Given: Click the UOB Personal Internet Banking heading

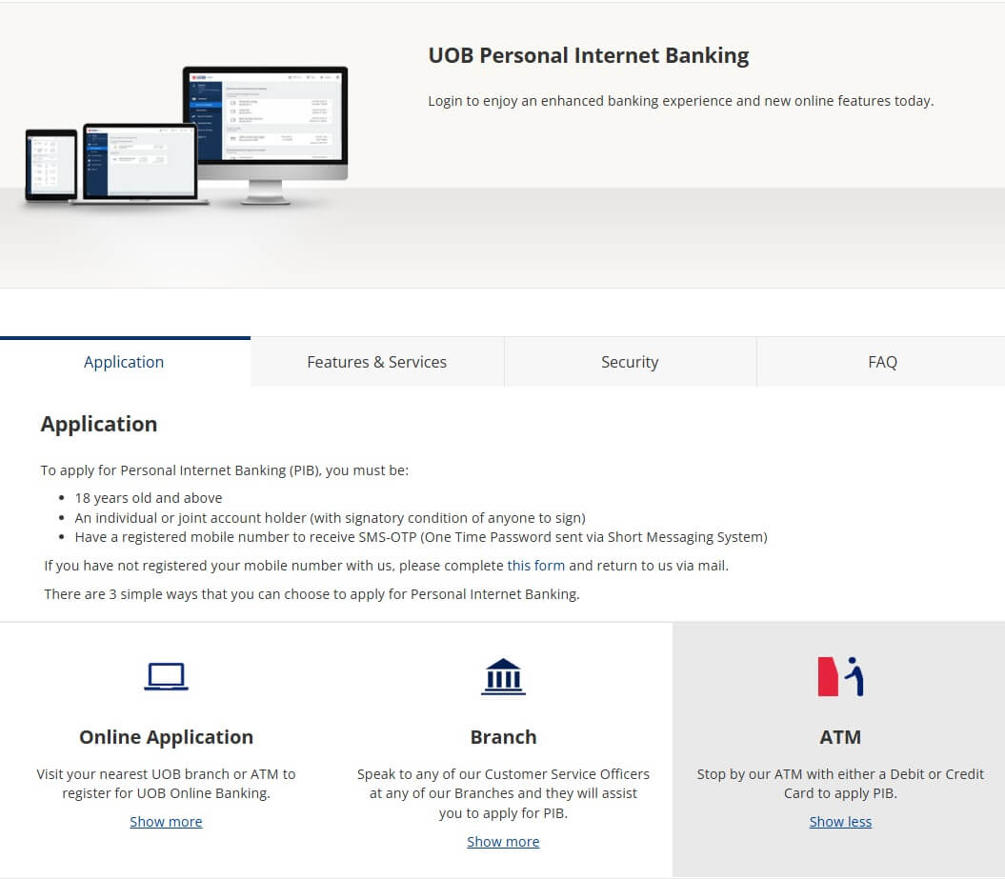Looking at the screenshot, I should [588, 55].
